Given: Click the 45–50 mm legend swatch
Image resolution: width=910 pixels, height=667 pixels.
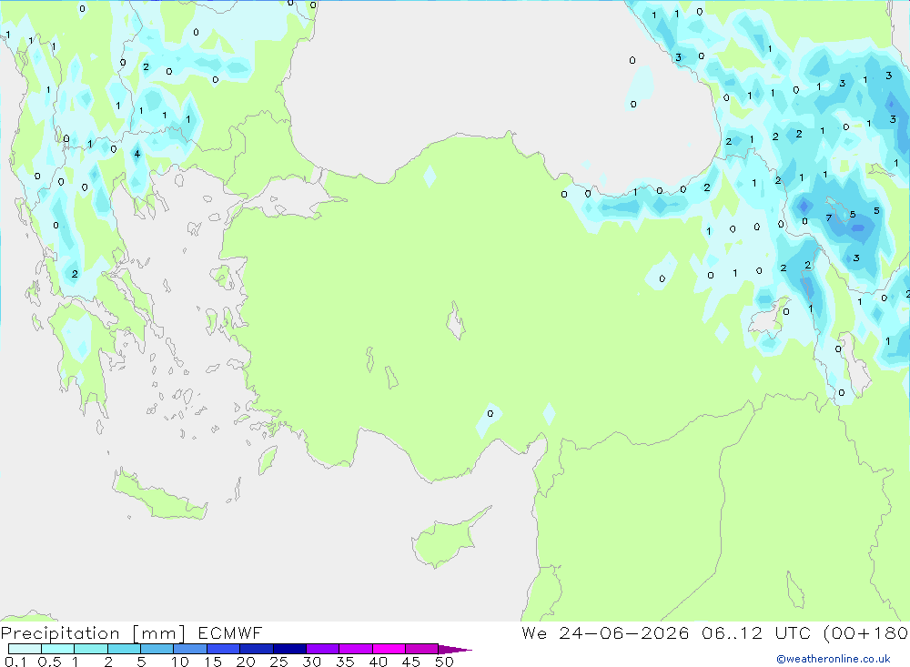Looking at the screenshot, I should coord(422,649).
